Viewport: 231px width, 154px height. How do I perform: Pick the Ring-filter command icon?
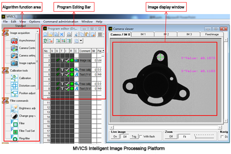click(14, 138)
